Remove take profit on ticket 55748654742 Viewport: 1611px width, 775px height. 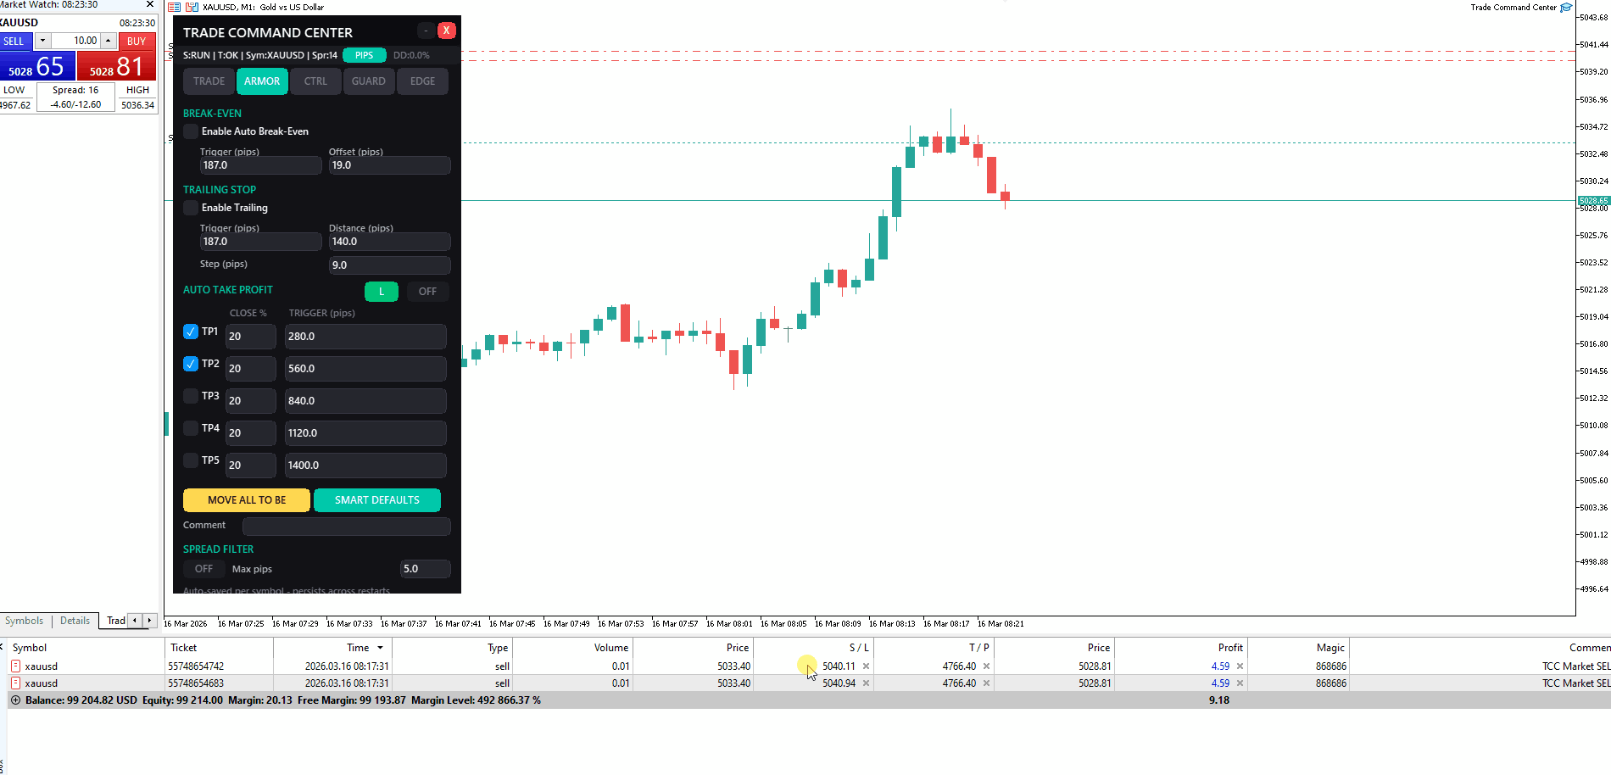(986, 666)
